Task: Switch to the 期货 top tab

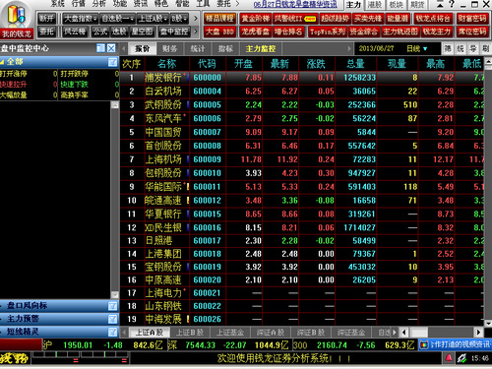Action: click(417, 5)
